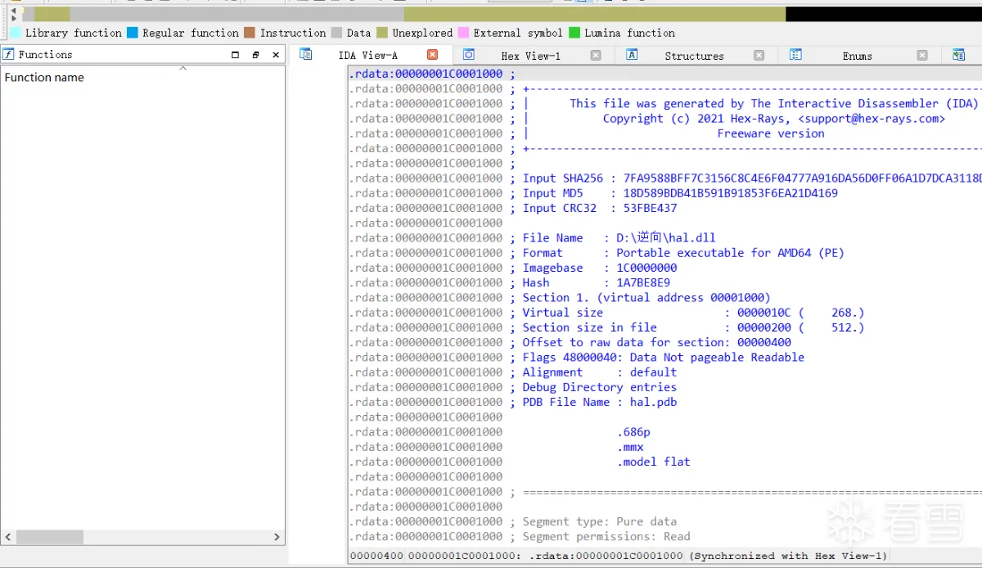The height and width of the screenshot is (568, 982).
Task: Click the 00000400 offset in the status line
Action: tap(376, 556)
